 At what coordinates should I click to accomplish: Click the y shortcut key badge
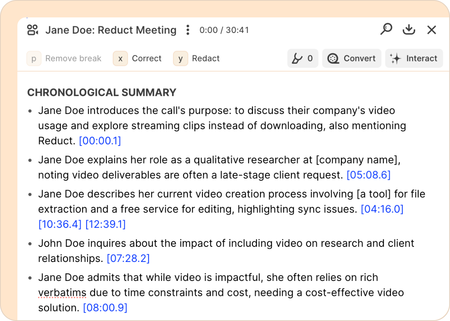(180, 59)
